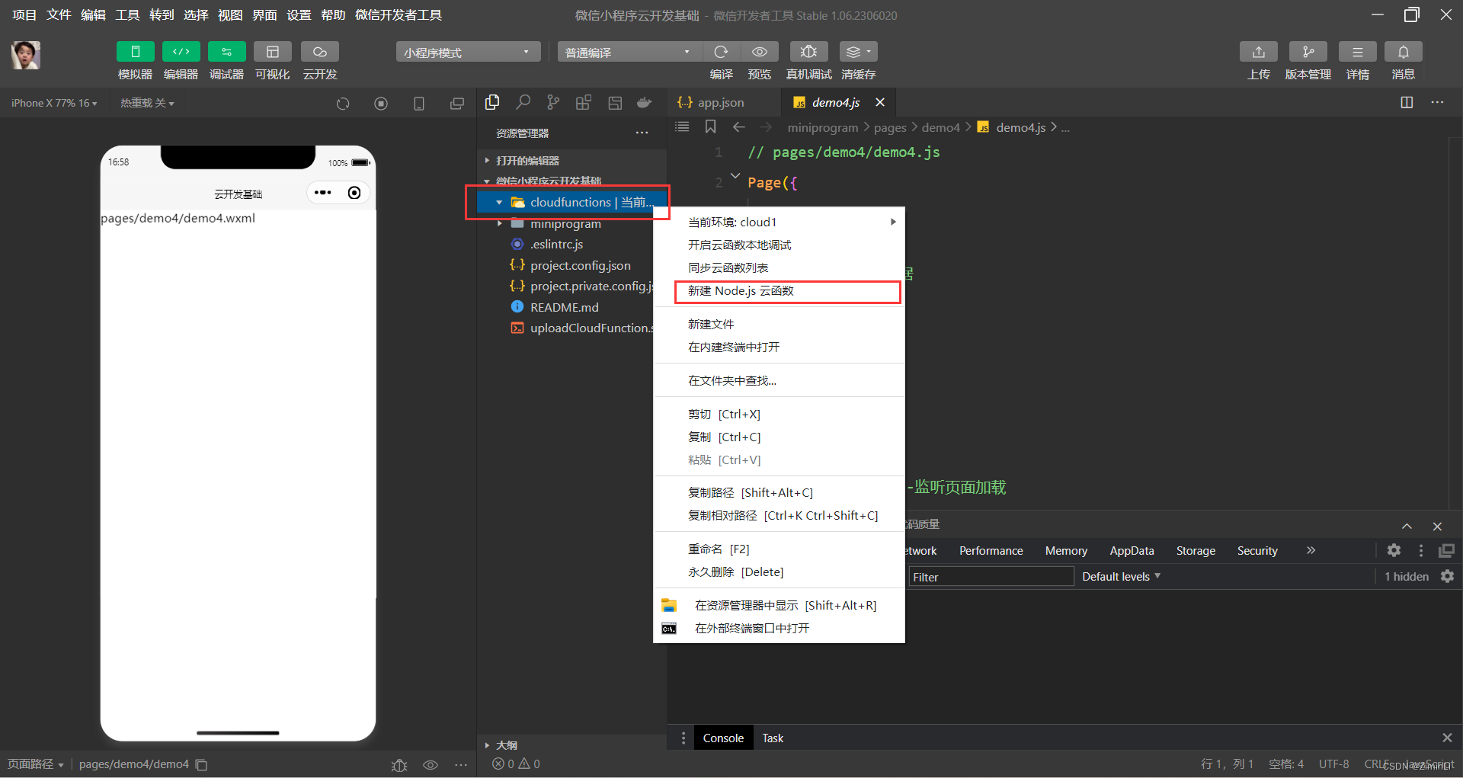The height and width of the screenshot is (778, 1463).
Task: Click the compile refresh icon
Action: pos(721,52)
